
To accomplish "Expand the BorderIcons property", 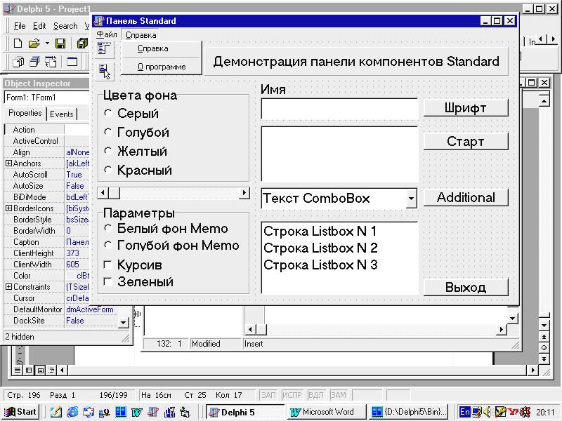I will pyautogui.click(x=8, y=208).
